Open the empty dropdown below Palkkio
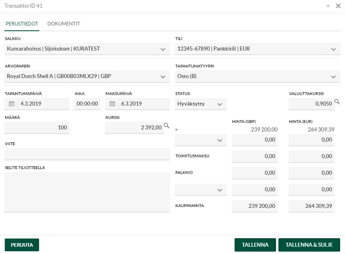The image size is (345, 254). coord(220,190)
